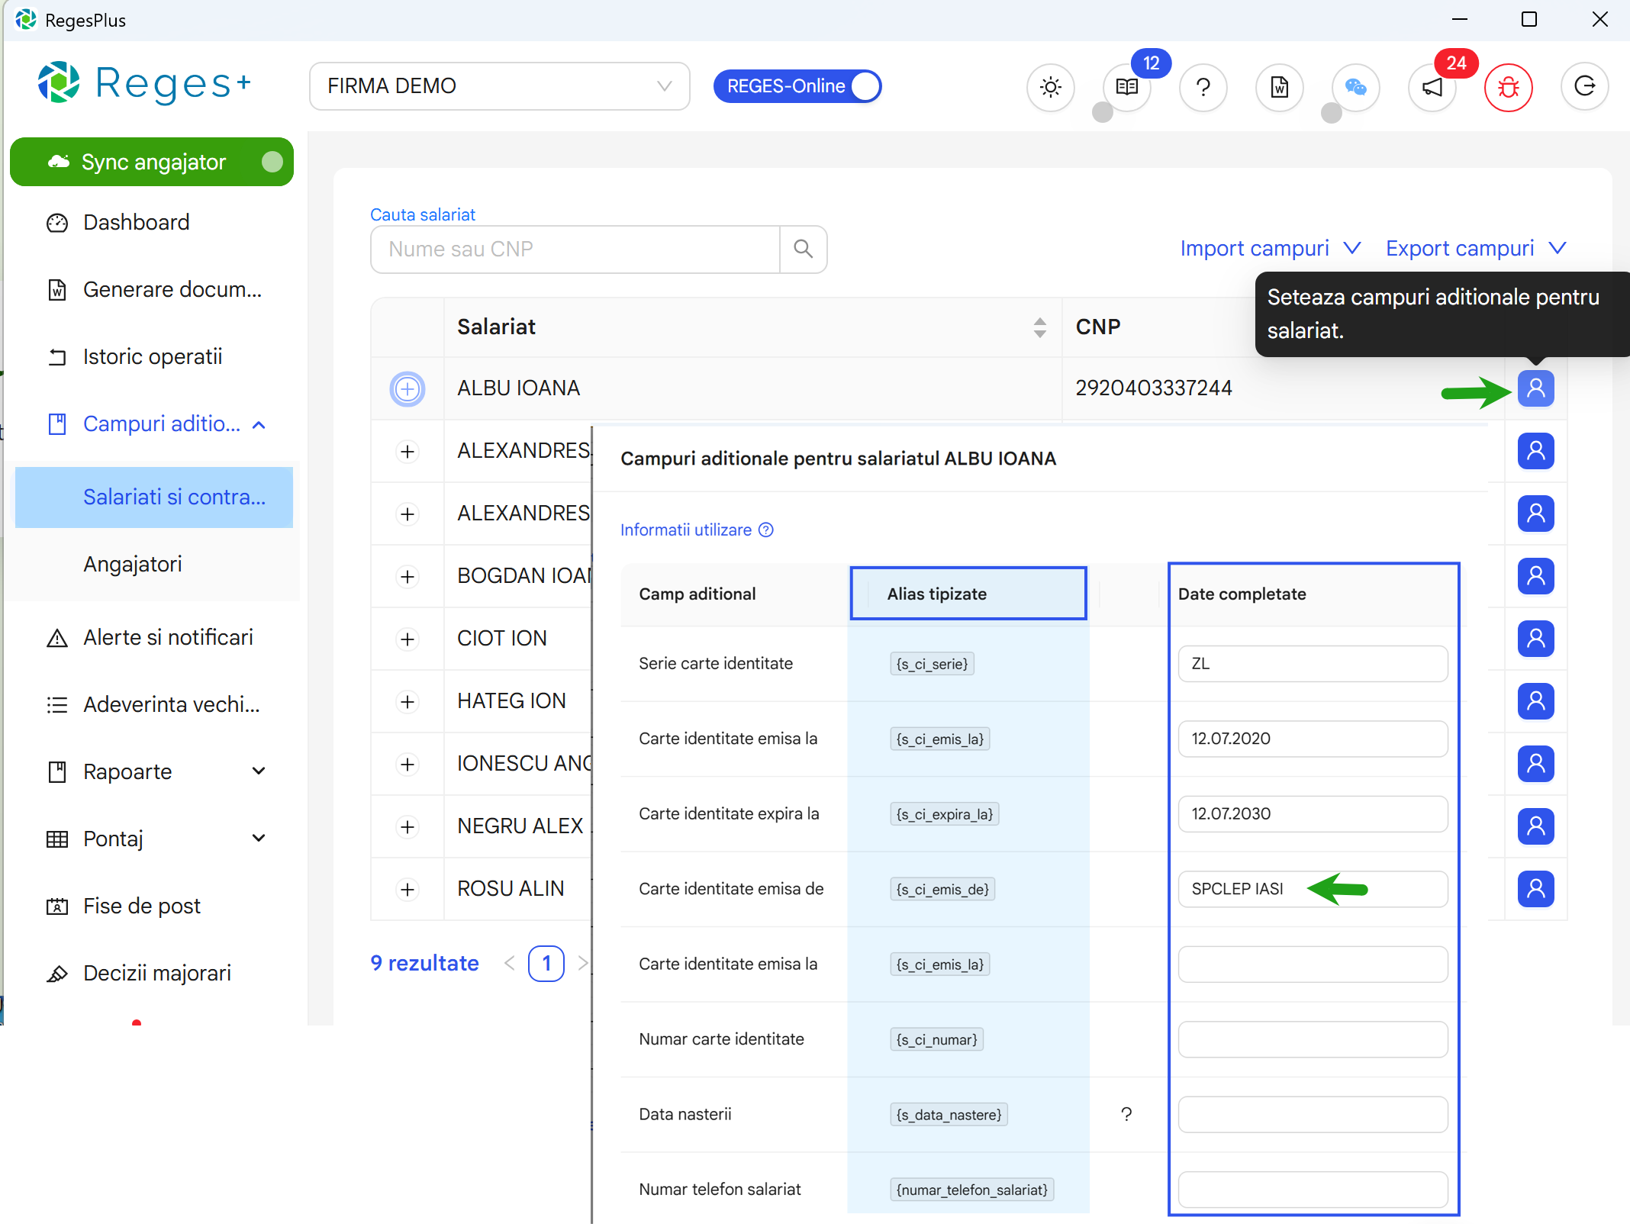Click the help circle next to Informatii utilizare
This screenshot has height=1230, width=1630.
[x=766, y=530]
